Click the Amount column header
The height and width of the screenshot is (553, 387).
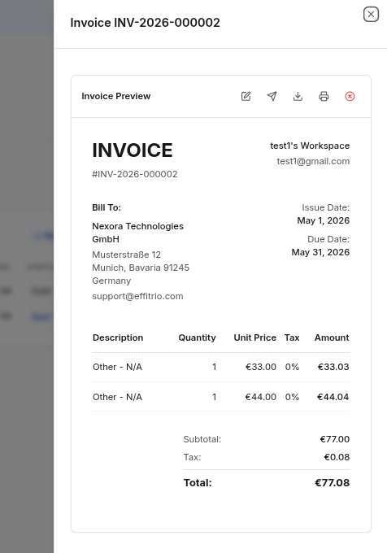coord(332,337)
